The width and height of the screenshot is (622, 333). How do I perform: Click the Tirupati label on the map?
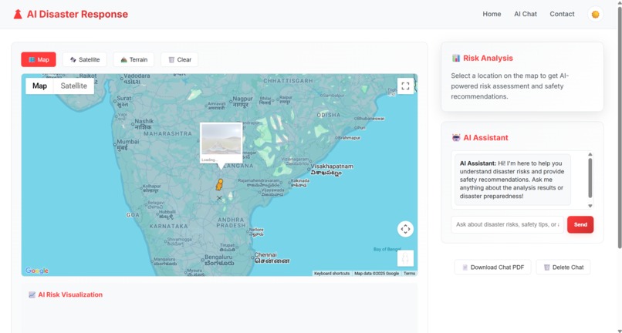click(228, 247)
